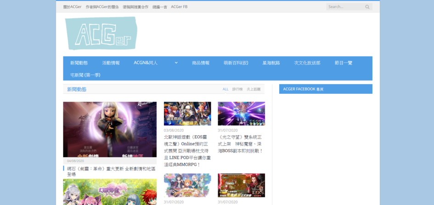Image resolution: width=434 pixels, height=205 pixels.
Task: Open the 劍靈：革命 featured article thumbnail
Action: 110,130
